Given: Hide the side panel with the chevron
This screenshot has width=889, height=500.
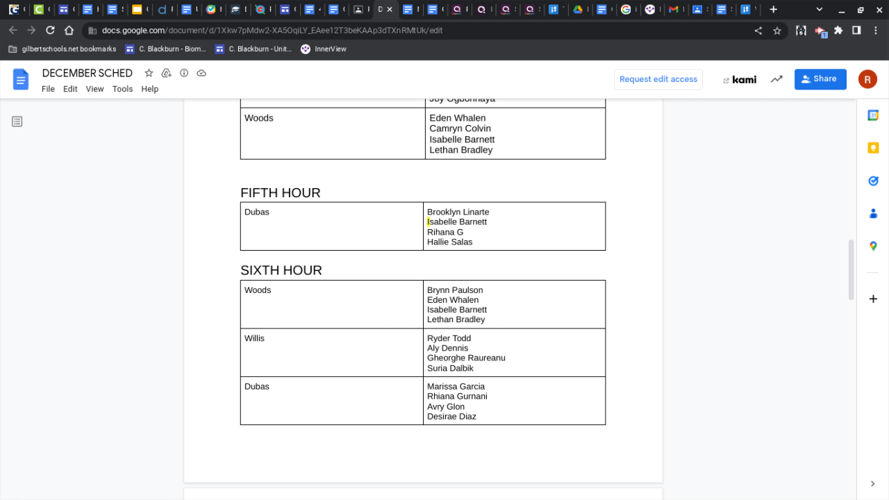Looking at the screenshot, I should [x=873, y=484].
